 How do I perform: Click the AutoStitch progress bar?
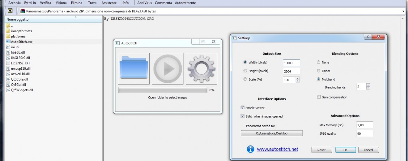[x=163, y=90]
